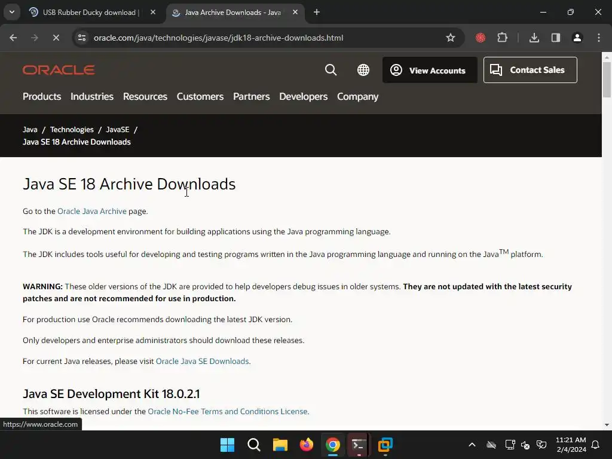612x459 pixels.
Task: Open the Company menu
Action: tap(358, 96)
